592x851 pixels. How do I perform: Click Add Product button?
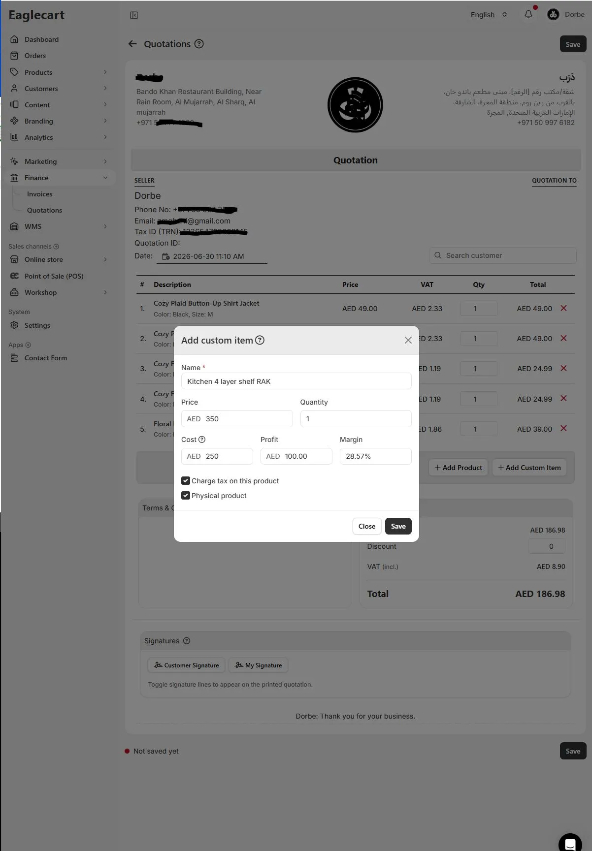tap(458, 468)
